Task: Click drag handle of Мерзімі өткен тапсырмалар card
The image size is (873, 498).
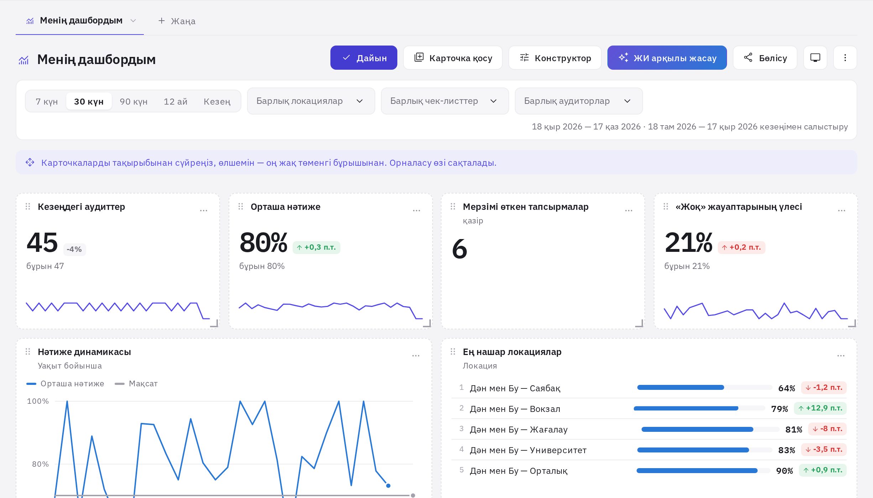Action: [453, 207]
